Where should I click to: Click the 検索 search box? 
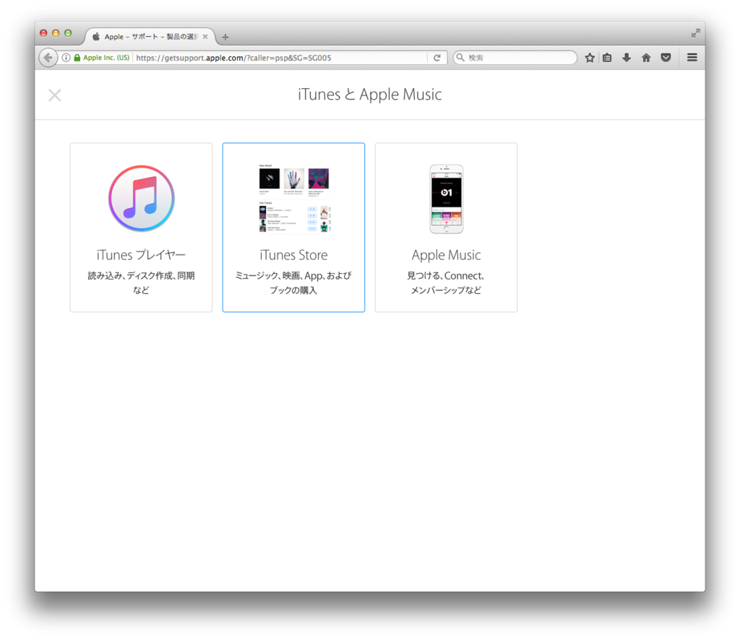tap(515, 58)
